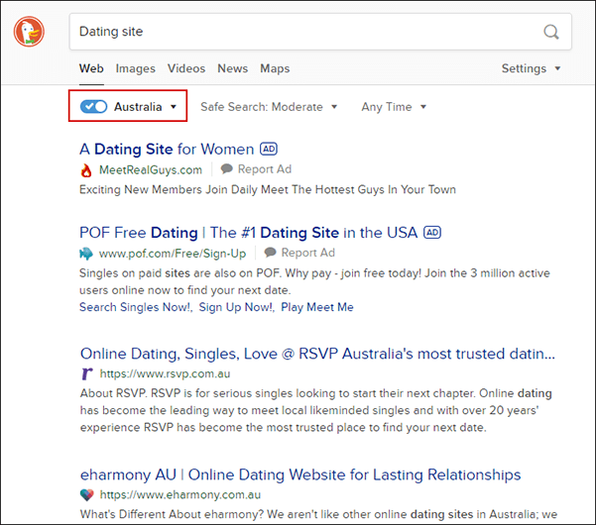The height and width of the screenshot is (525, 596).
Task: Expand the Safe Search: Moderate dropdown
Action: 269,107
